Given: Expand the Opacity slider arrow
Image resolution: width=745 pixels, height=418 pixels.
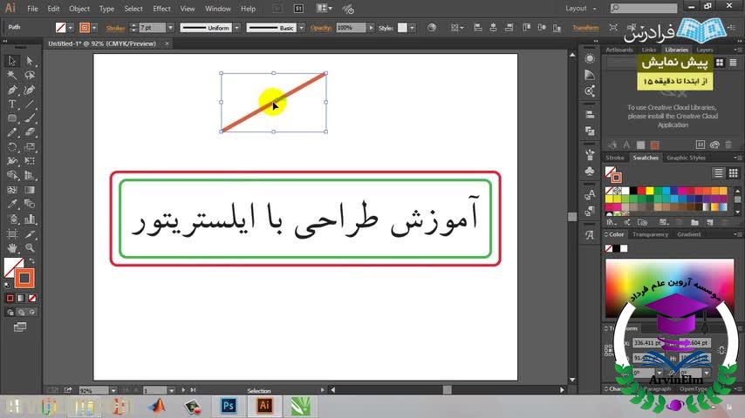Looking at the screenshot, I should pyautogui.click(x=371, y=28).
